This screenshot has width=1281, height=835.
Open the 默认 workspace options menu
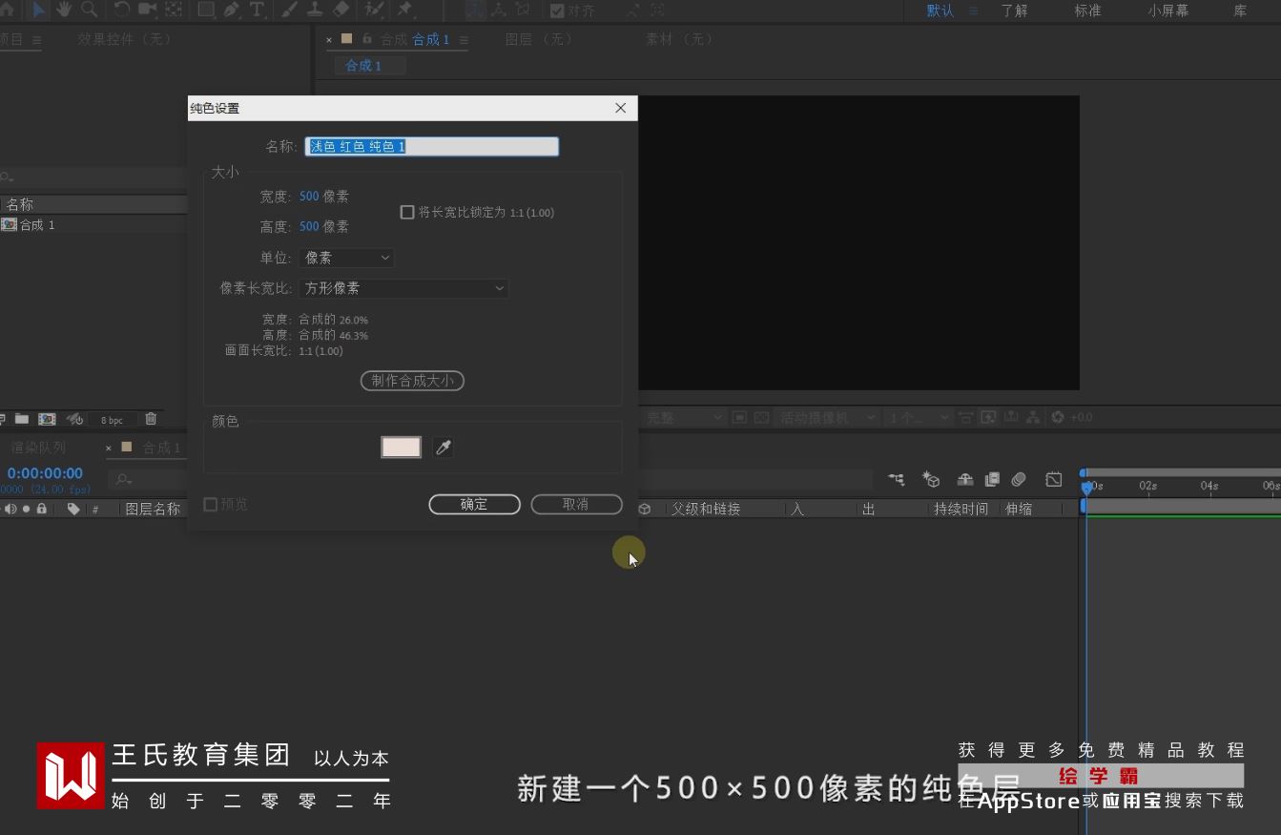[973, 10]
